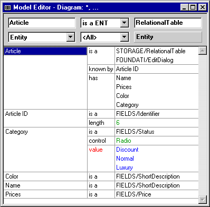The height and width of the screenshot is (207, 210).
Task: Click the length property cell
Action: point(101,123)
